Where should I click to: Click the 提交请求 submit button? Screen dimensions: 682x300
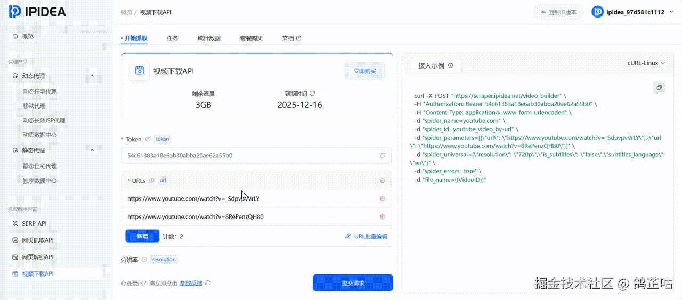tap(353, 283)
